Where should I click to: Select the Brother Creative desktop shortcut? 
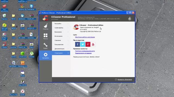point(4,36)
